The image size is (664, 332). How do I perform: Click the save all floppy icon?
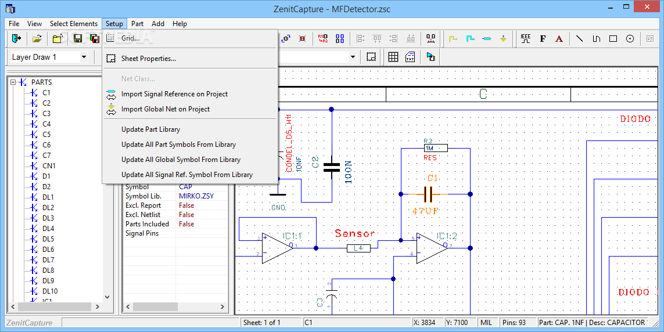(95, 38)
